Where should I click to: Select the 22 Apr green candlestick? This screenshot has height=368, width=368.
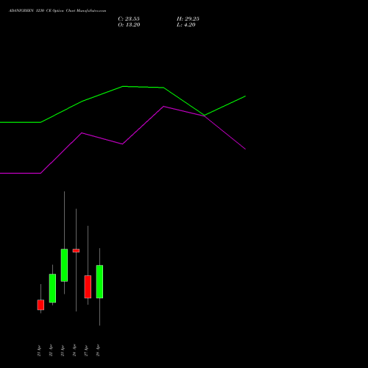pyautogui.click(x=52, y=289)
